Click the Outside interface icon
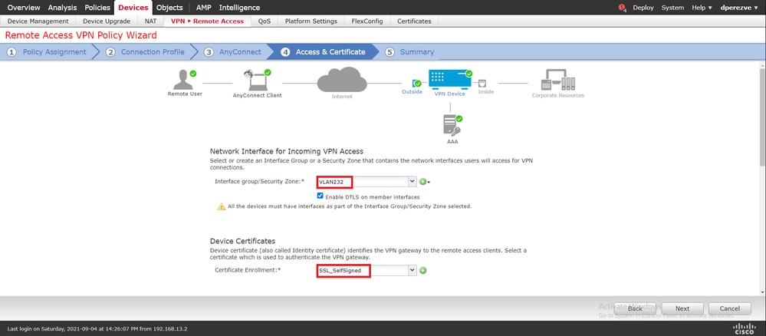766x336 pixels. coord(416,83)
